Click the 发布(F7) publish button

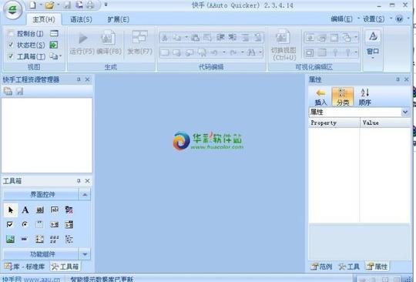pos(139,42)
